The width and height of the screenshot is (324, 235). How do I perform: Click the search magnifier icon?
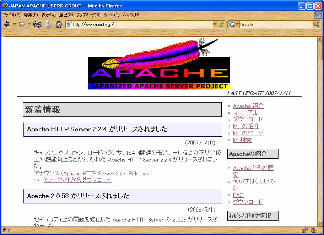tap(316, 24)
